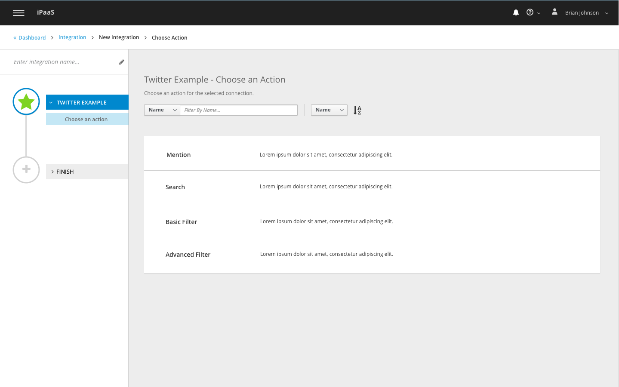Collapse the TWITTER EXAMPLE step
The image size is (619, 387).
[87, 102]
